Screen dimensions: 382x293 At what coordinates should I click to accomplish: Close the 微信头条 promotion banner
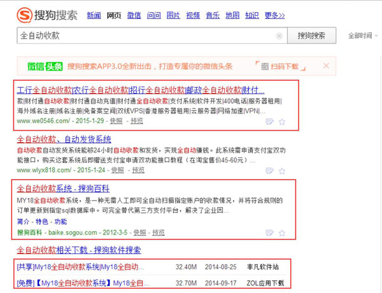(x=326, y=66)
